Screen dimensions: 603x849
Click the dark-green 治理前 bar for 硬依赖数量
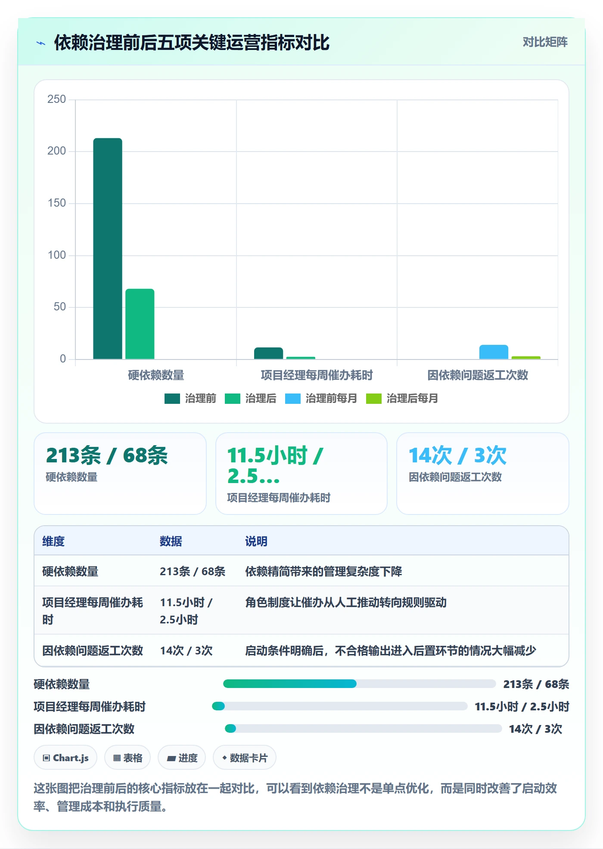(x=108, y=248)
